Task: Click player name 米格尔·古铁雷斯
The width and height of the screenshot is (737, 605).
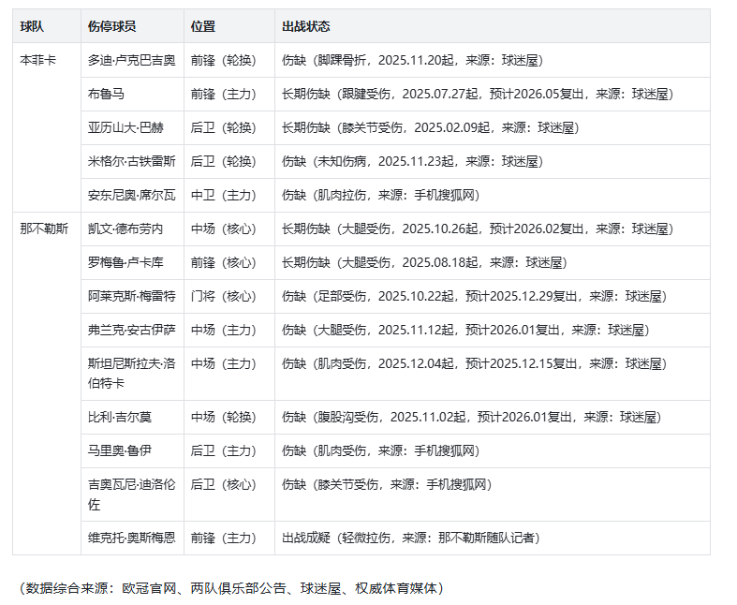Action: pos(131,161)
